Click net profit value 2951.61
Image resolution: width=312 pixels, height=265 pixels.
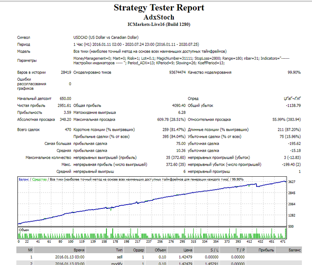pos(64,105)
